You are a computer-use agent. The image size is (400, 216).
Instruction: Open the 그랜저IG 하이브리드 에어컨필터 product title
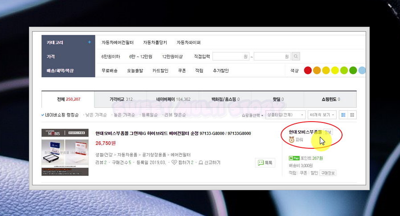173,133
